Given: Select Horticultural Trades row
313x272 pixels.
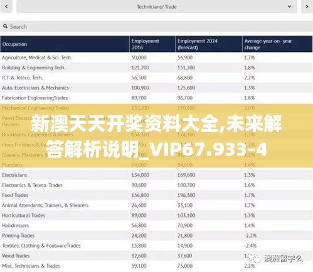Looking at the screenshot, I should pyautogui.click(x=156, y=216).
